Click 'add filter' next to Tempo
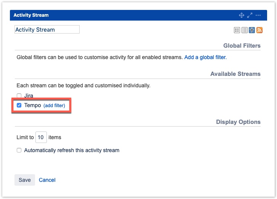 pyautogui.click(x=54, y=106)
